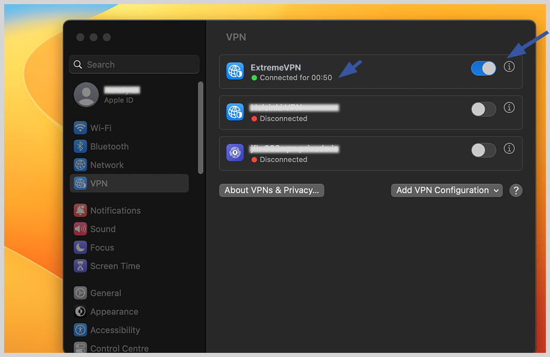Go to General settings

click(129, 293)
